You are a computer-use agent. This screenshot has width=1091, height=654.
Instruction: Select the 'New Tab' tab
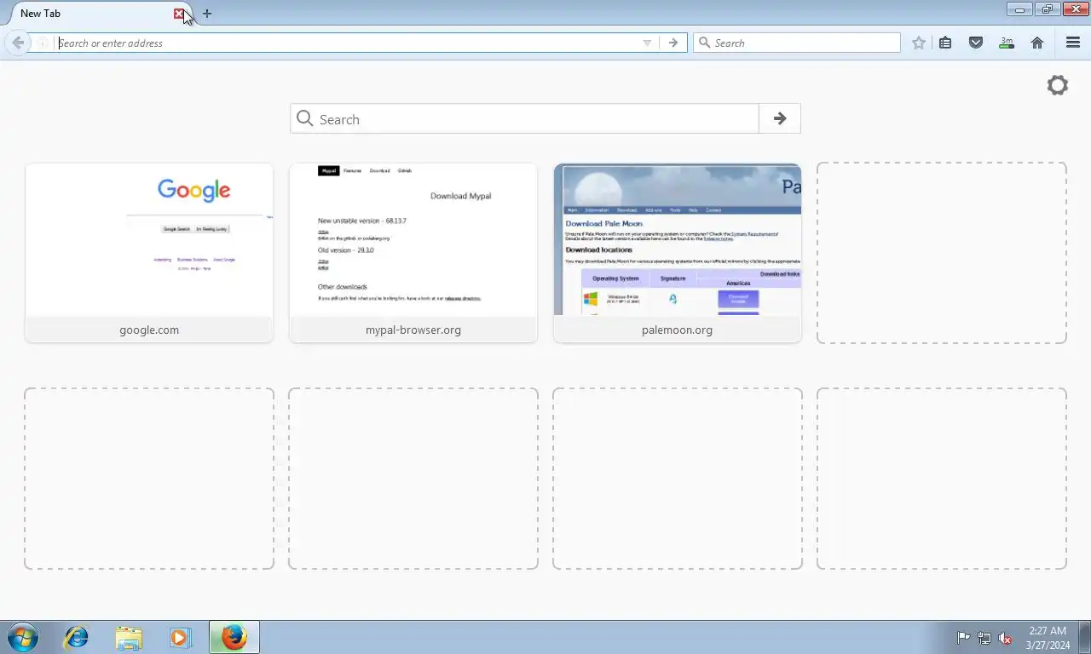pyautogui.click(x=94, y=14)
